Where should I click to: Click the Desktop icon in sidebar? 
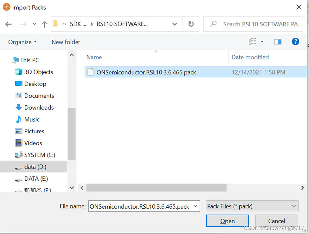(x=19, y=84)
